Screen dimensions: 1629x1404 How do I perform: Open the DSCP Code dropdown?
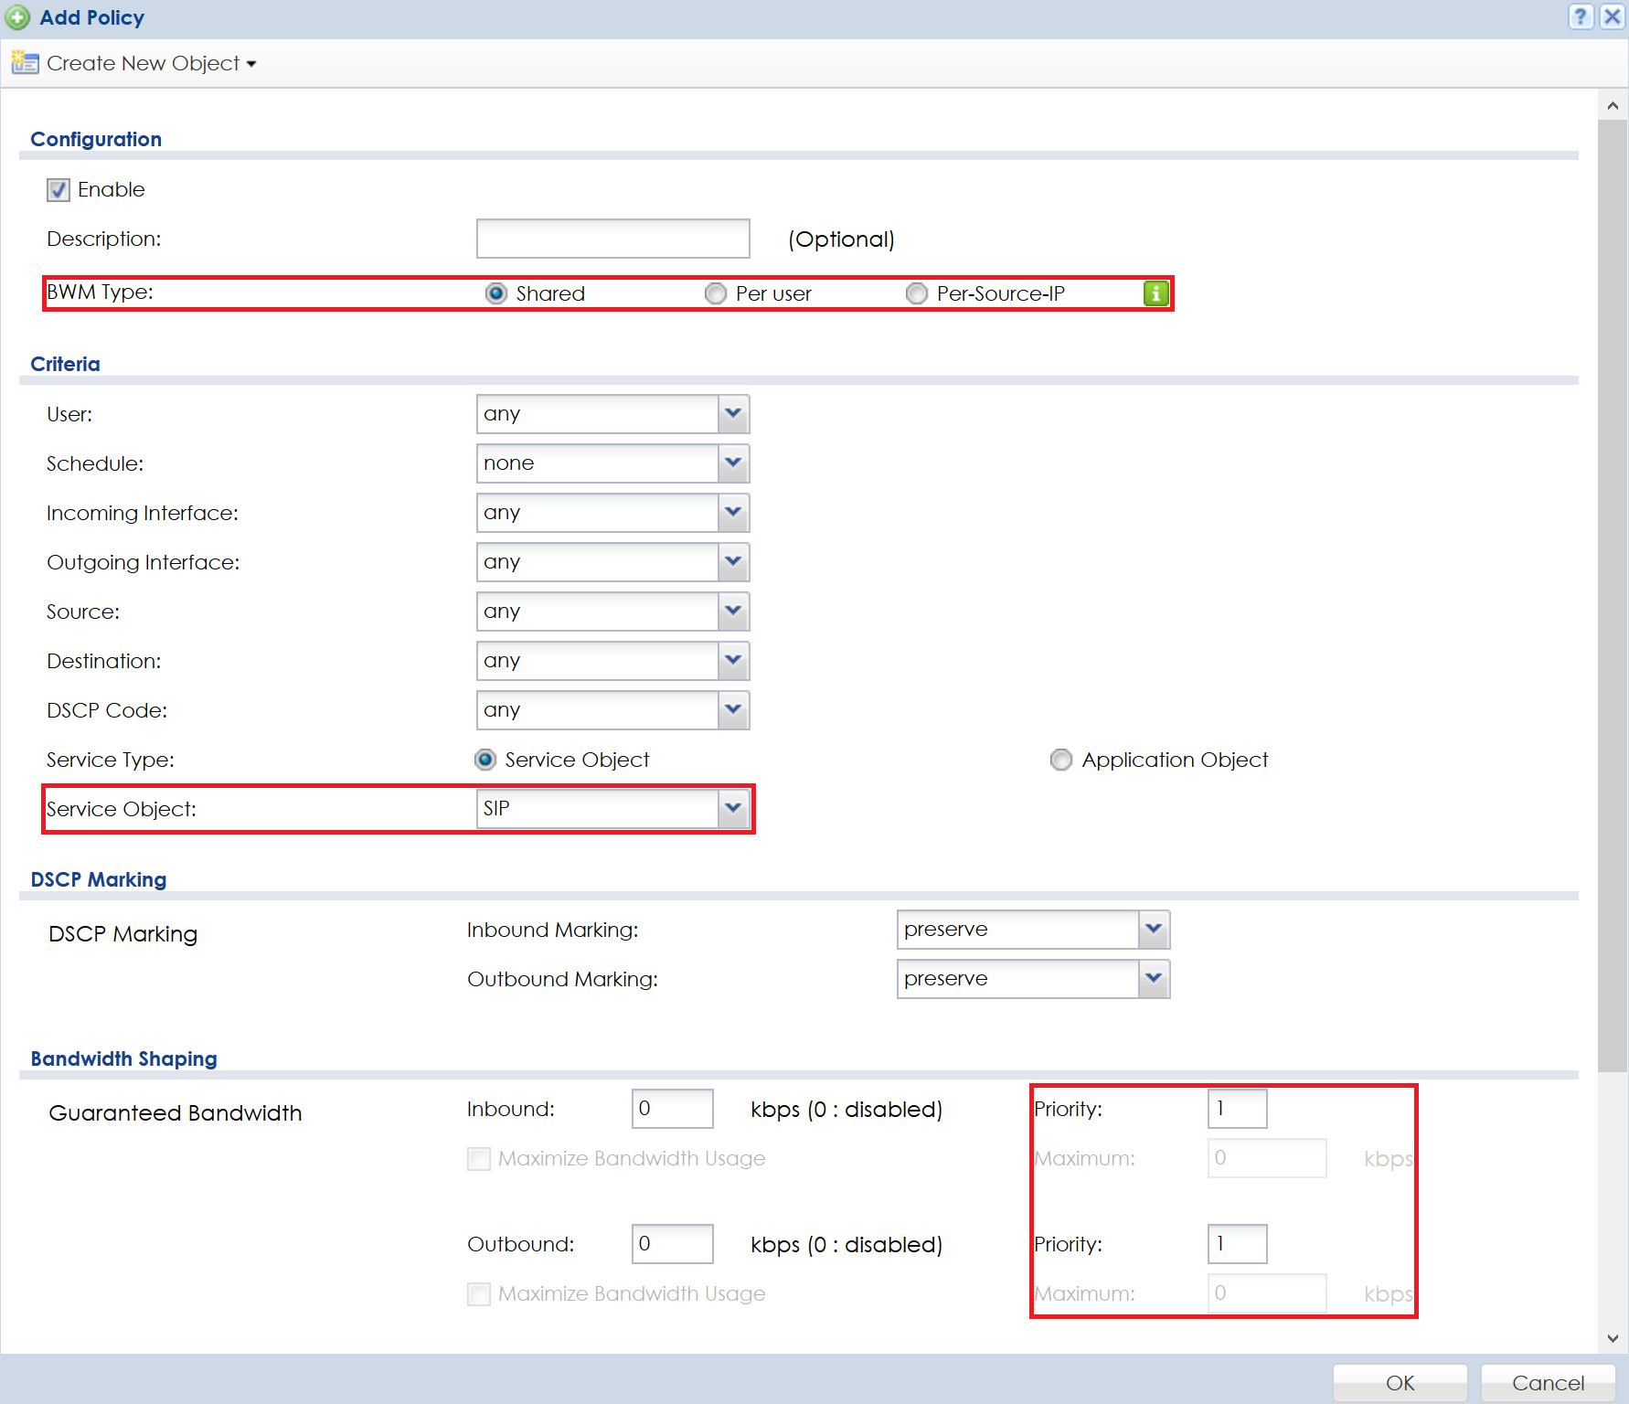tap(733, 710)
